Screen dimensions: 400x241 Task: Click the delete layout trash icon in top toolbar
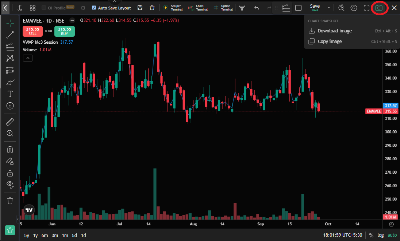152,8
